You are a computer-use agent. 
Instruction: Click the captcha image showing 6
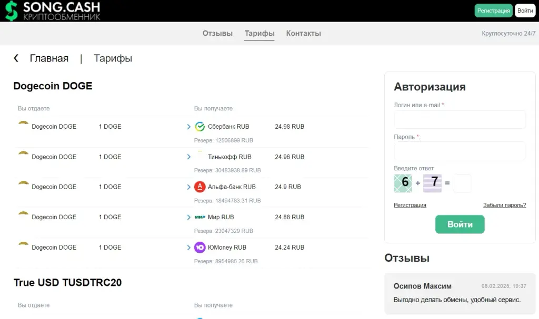click(403, 183)
